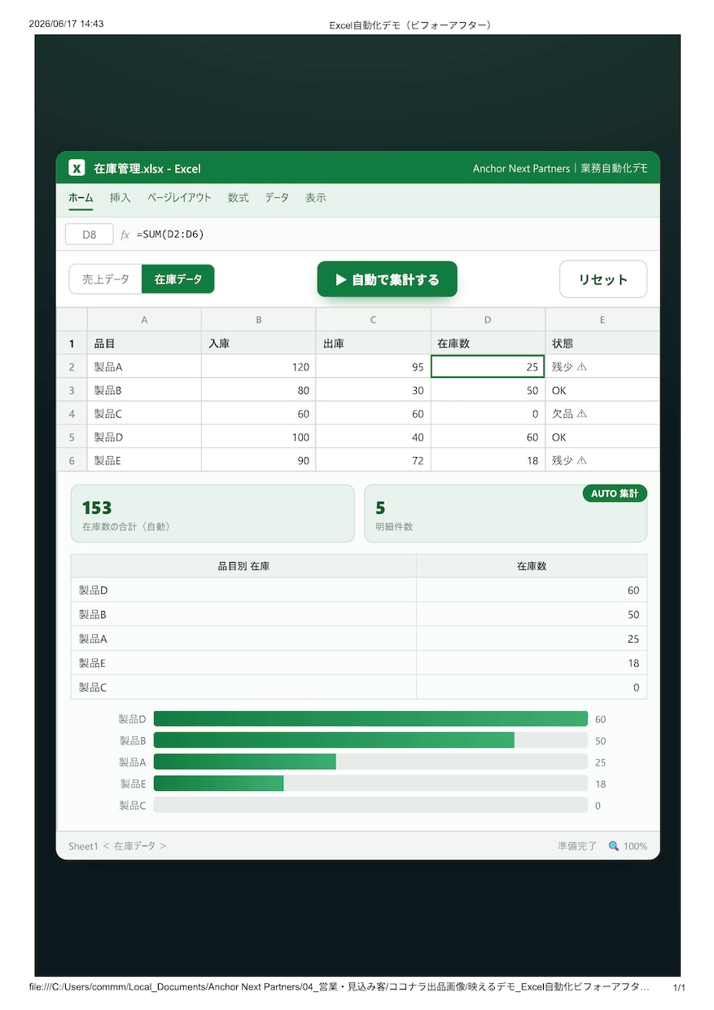Open the 挿入 ribbon tab
Image resolution: width=714 pixels, height=1010 pixels.
120,198
